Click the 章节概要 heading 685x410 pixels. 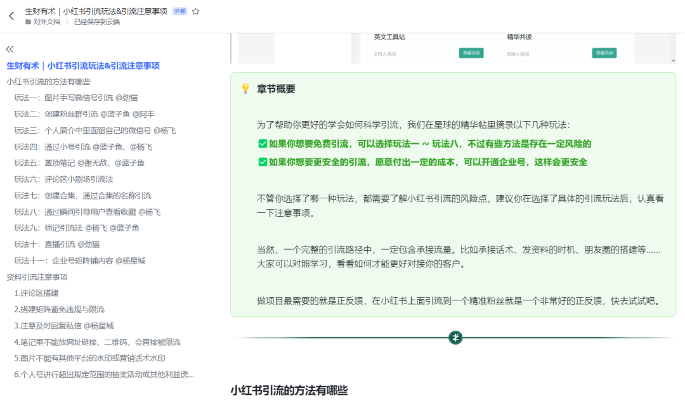[x=276, y=89]
